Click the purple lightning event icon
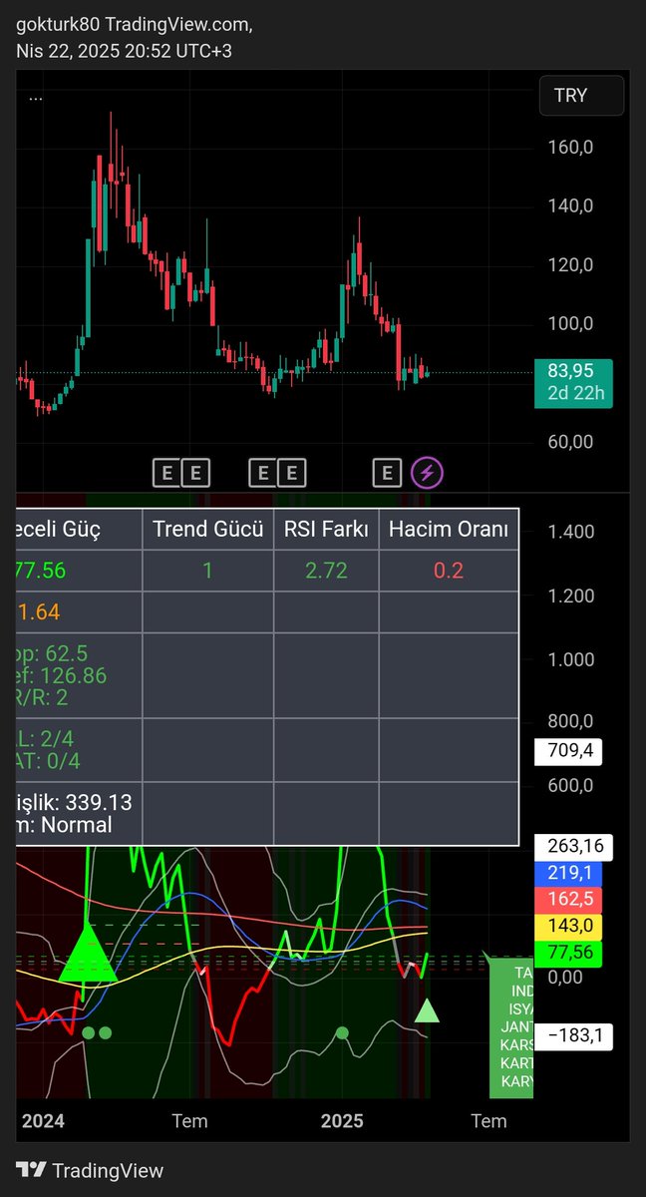This screenshot has width=646, height=1197. click(428, 472)
